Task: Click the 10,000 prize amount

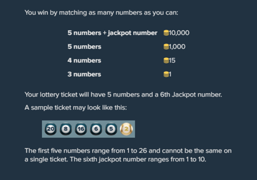Action: coord(179,33)
